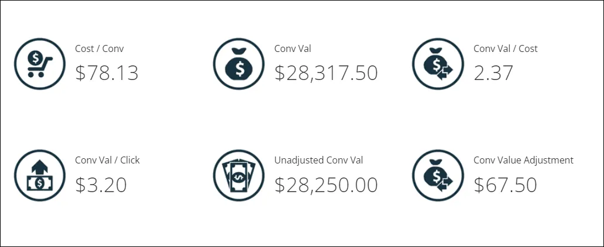
Task: Click the $28,317.50 conversion value
Action: click(326, 72)
